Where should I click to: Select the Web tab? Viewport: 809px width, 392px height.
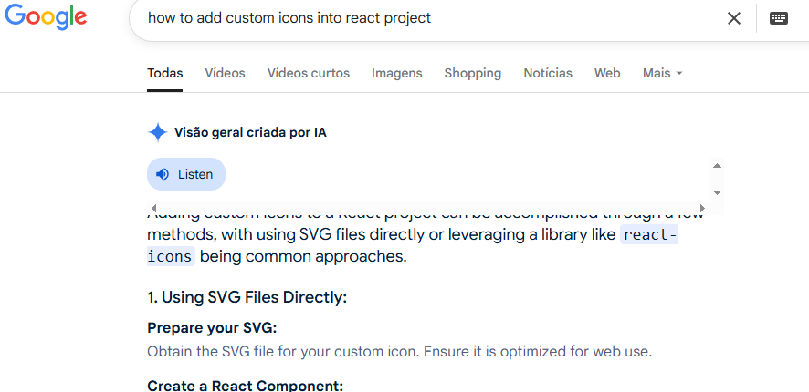pyautogui.click(x=607, y=73)
